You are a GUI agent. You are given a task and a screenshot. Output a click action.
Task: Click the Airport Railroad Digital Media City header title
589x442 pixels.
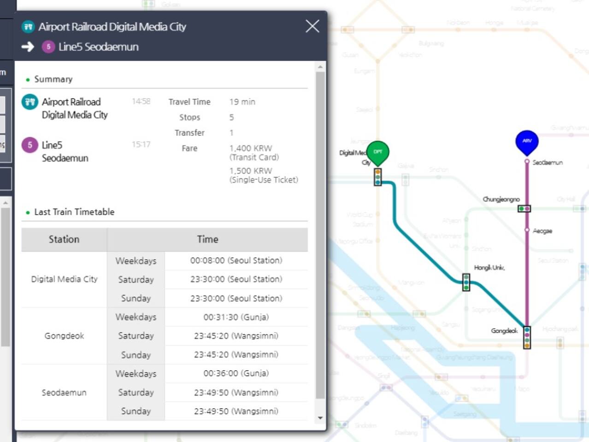[112, 27]
